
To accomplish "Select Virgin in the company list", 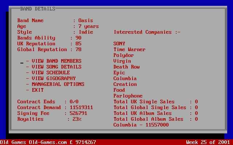I will [x=122, y=61].
